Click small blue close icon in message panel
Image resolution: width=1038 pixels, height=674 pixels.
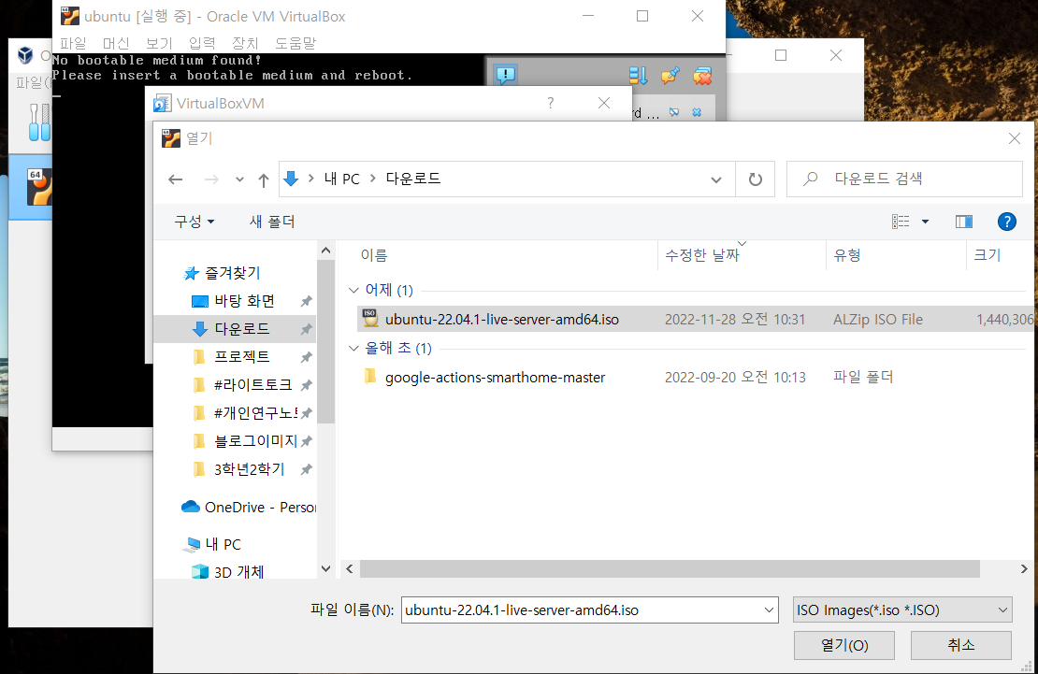[697, 112]
